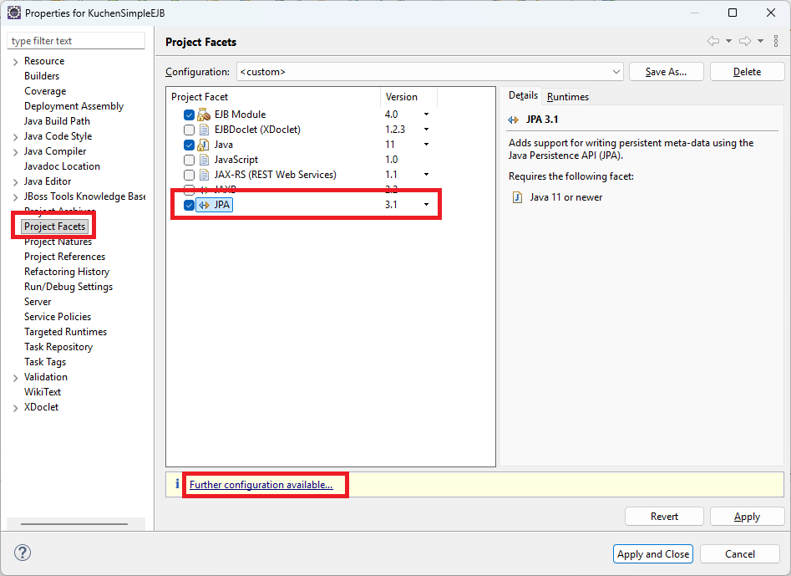This screenshot has width=791, height=576.
Task: Uncheck the EJB Module checkbox
Action: coord(189,115)
